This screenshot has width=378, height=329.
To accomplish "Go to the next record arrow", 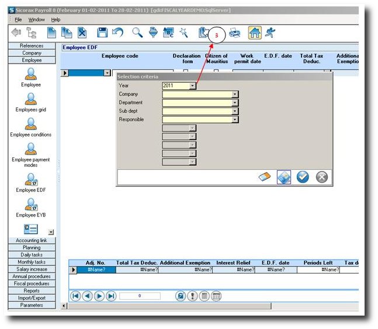I will pyautogui.click(x=99, y=296).
